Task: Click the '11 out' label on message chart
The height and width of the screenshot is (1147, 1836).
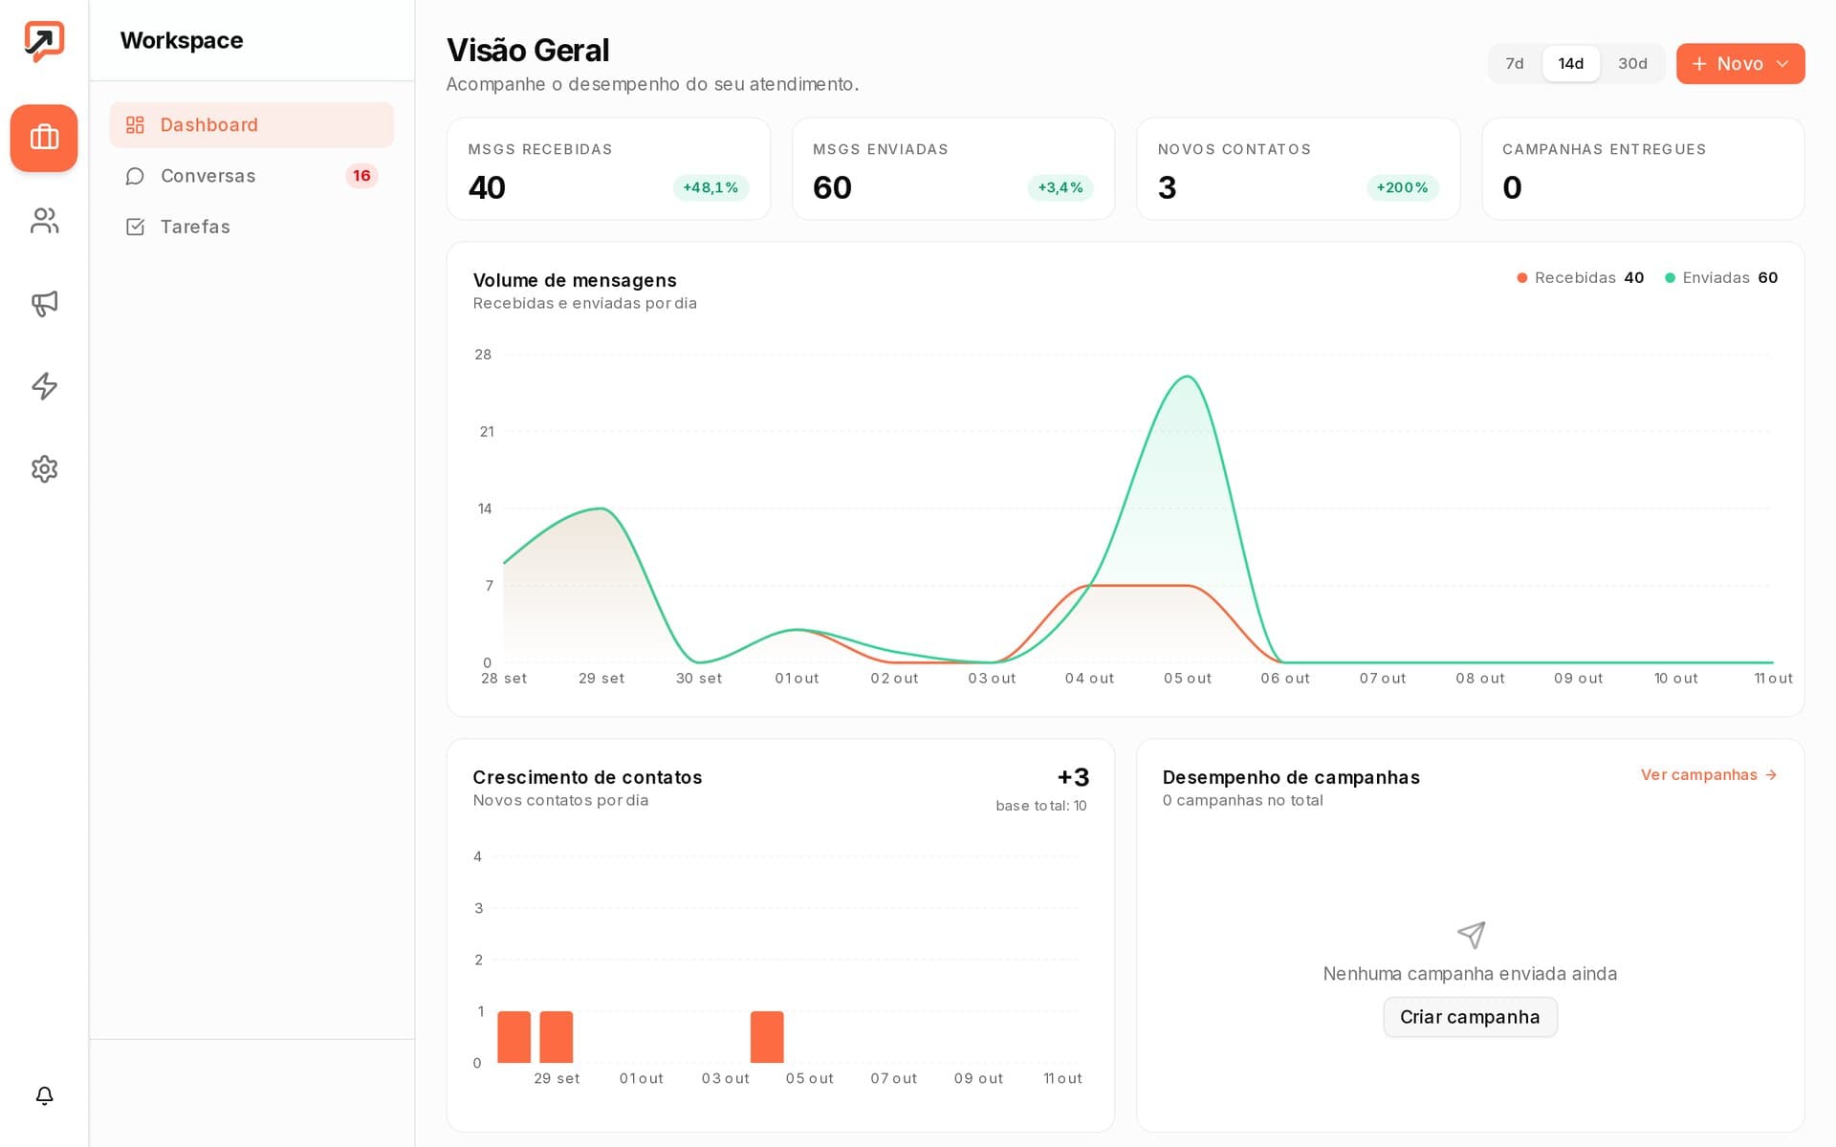Action: (1773, 678)
